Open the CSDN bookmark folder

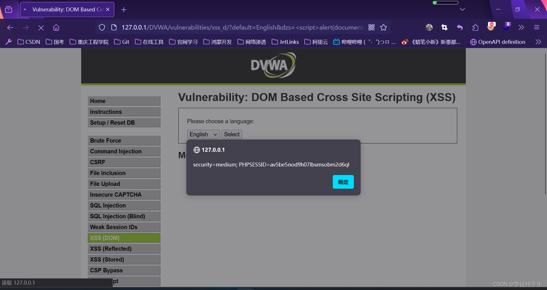click(x=29, y=42)
